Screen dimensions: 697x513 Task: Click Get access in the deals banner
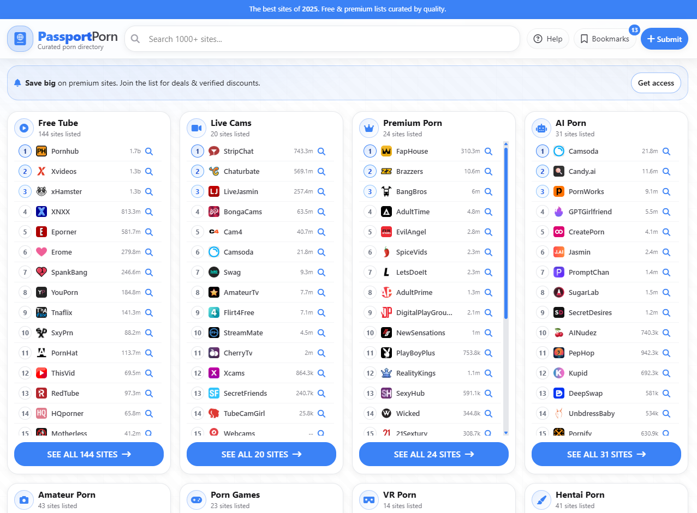pos(656,83)
